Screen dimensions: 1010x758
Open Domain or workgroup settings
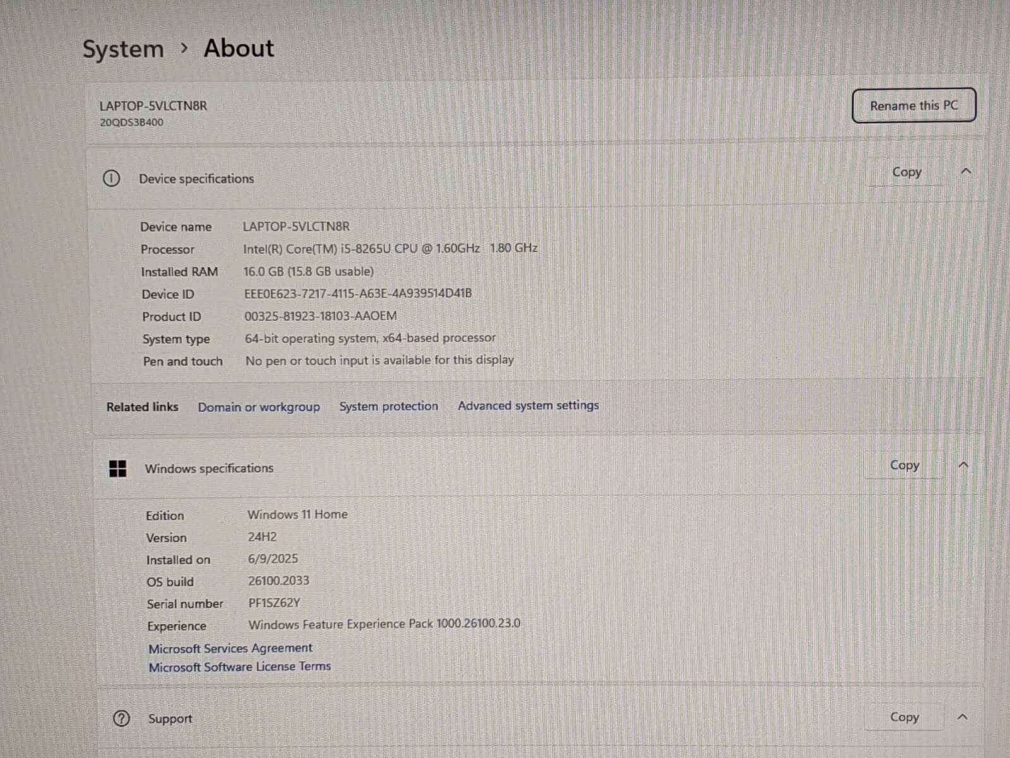click(259, 407)
